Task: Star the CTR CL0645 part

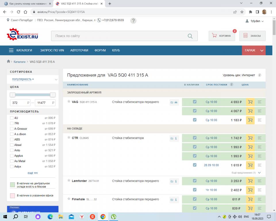Action: 69,138
